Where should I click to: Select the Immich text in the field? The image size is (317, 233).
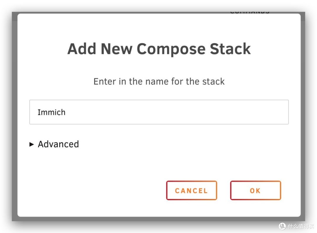(51, 112)
